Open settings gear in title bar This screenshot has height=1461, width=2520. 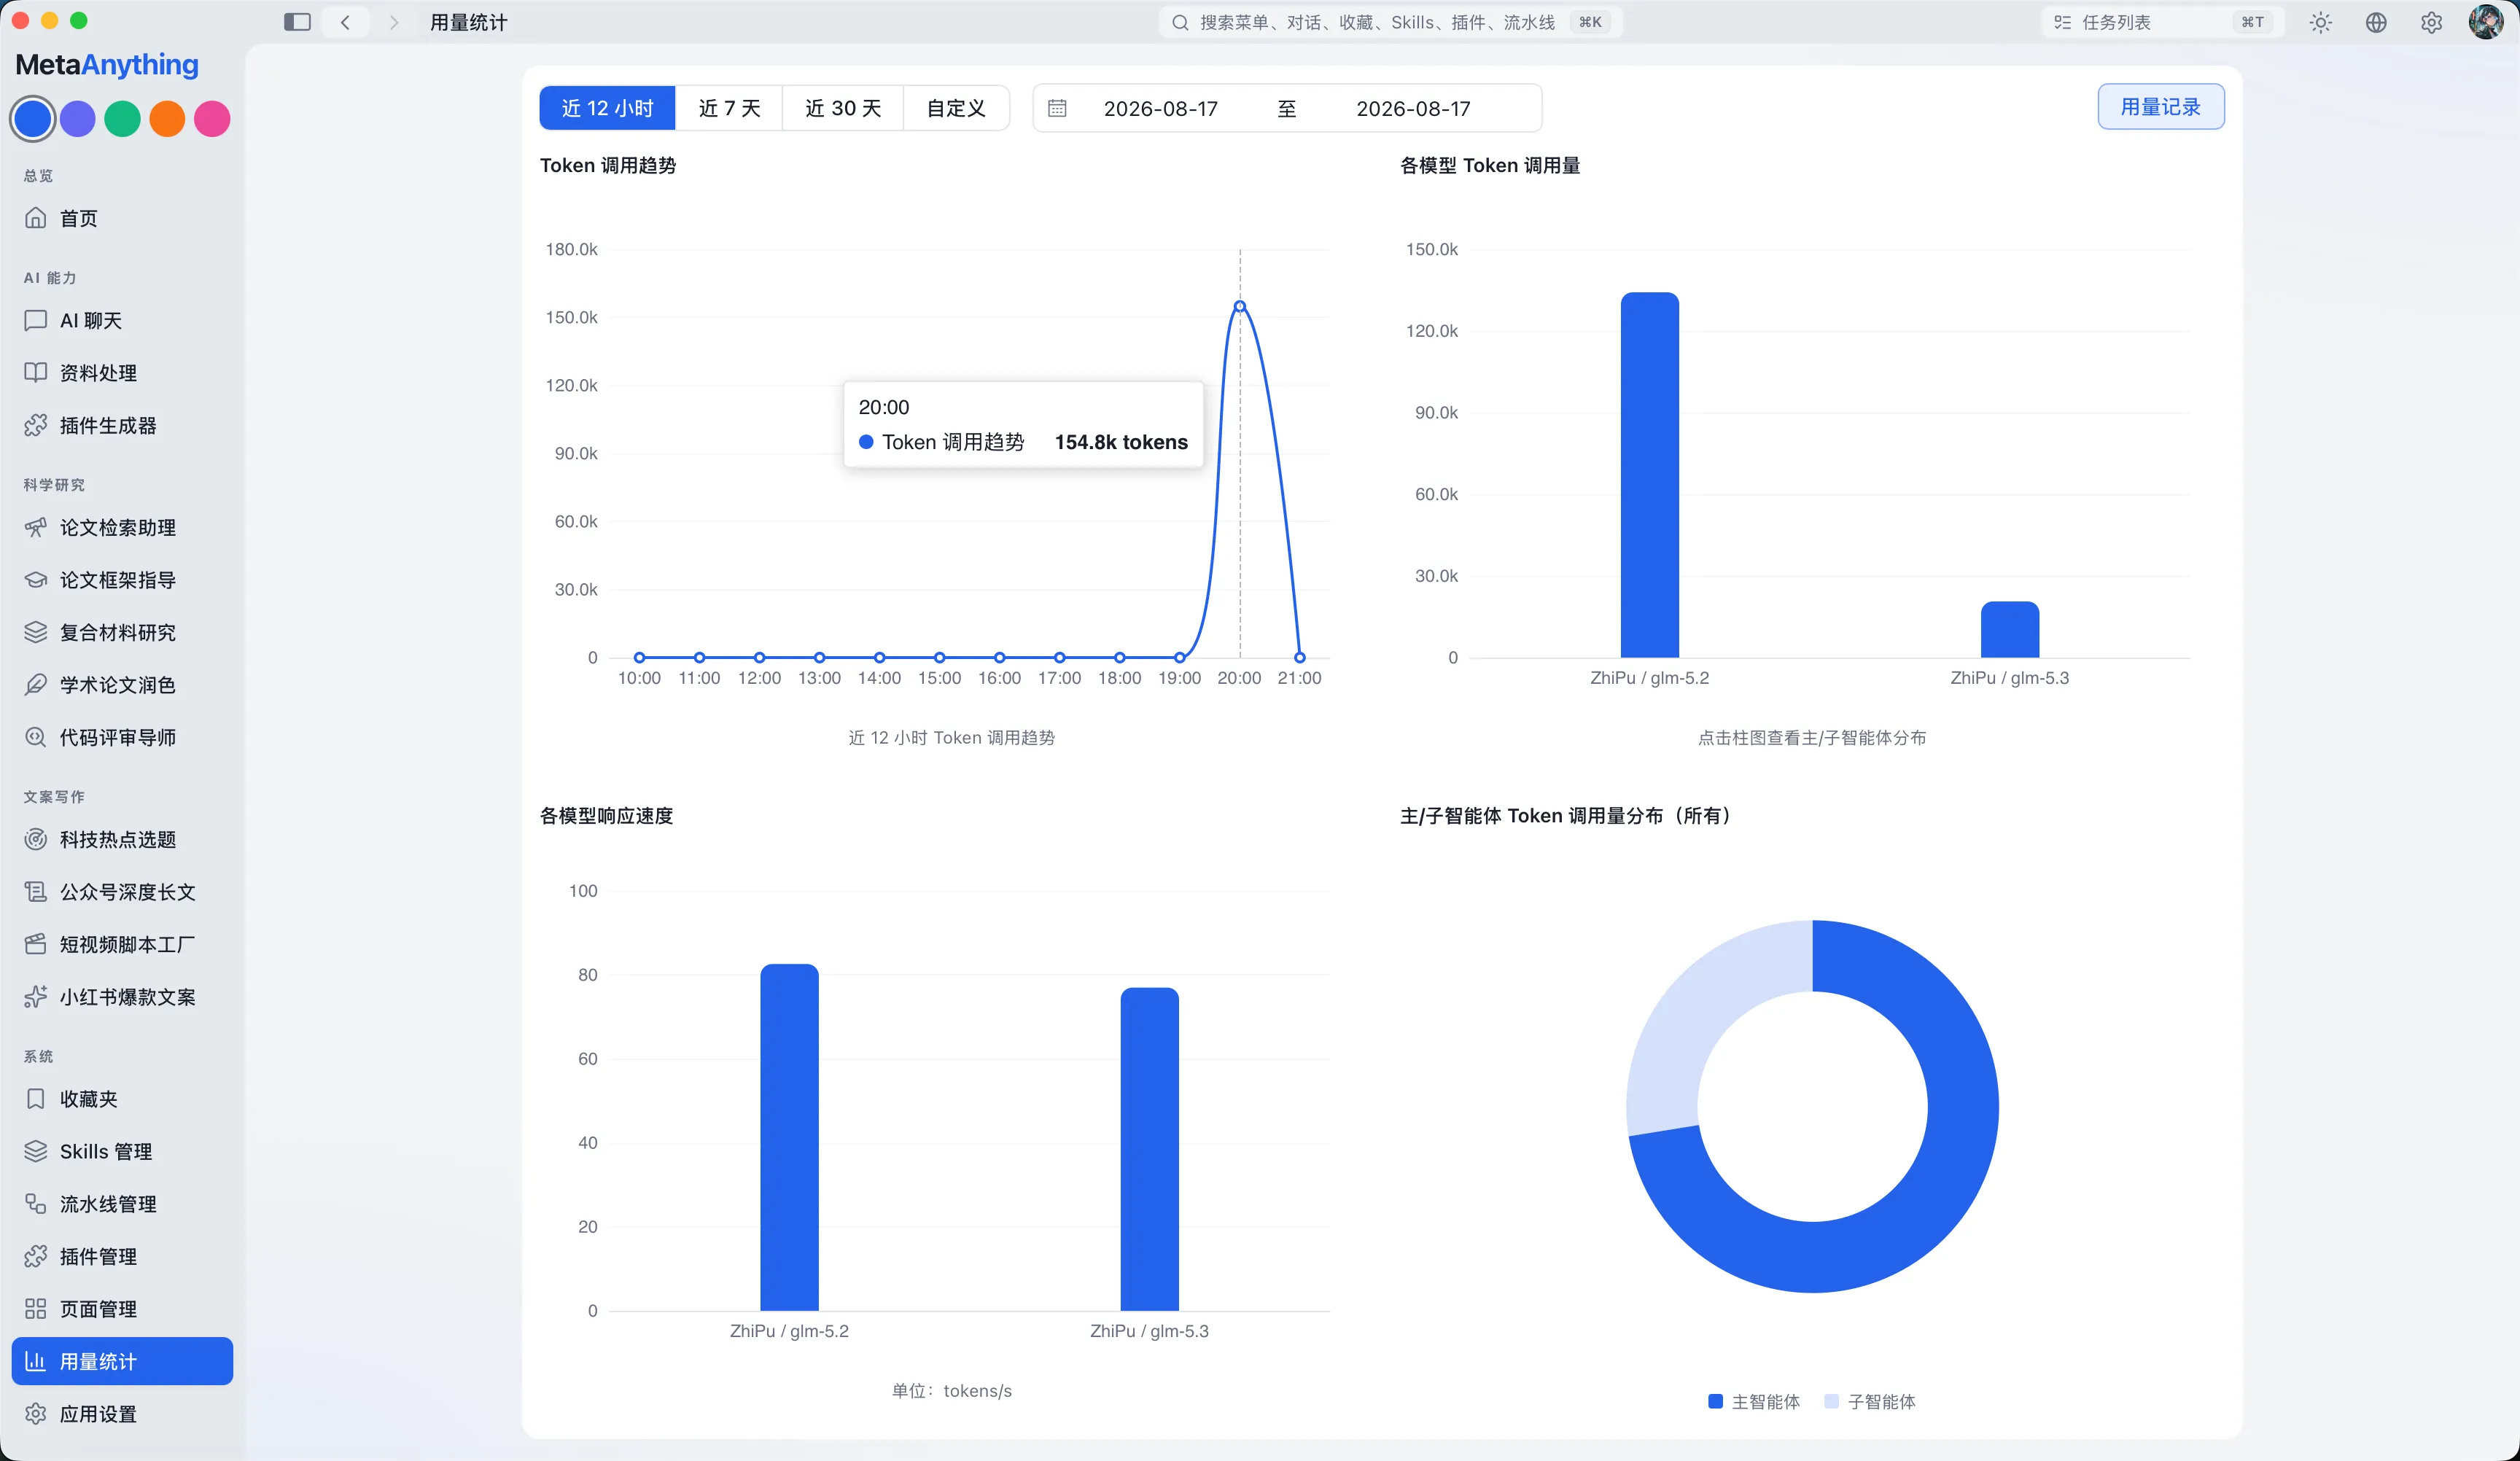(x=2431, y=22)
